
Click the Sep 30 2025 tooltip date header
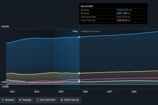point(87,6)
